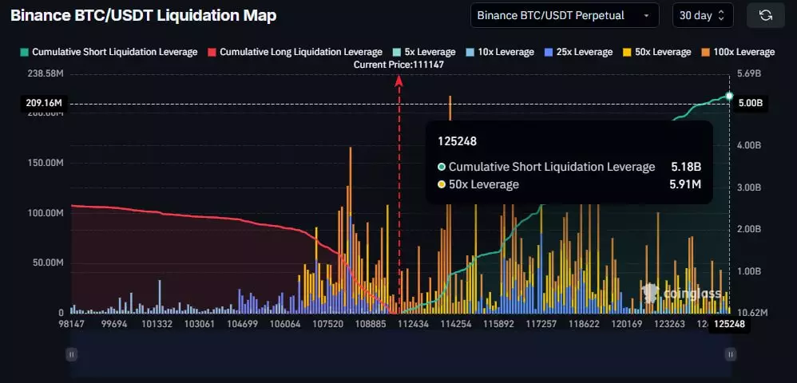The height and width of the screenshot is (383, 797).
Task: Click the 125248 x-axis price label
Action: 728,325
